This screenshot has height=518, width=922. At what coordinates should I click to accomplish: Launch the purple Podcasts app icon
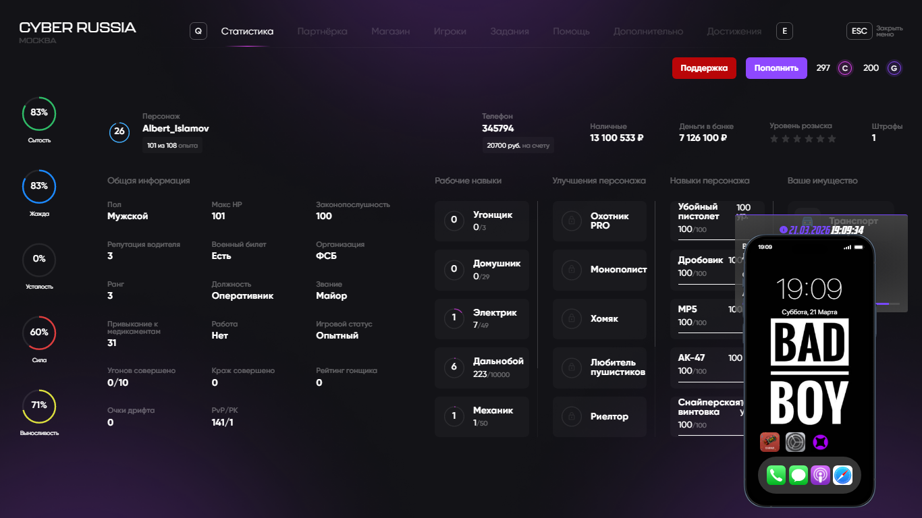click(820, 476)
